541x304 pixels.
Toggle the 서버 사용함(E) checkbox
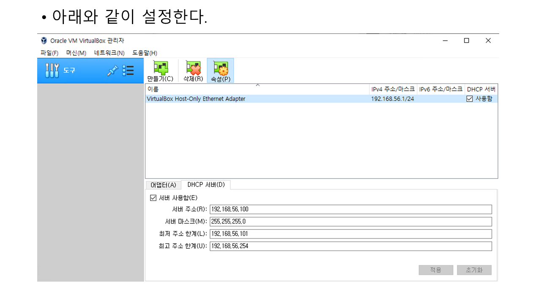point(153,198)
